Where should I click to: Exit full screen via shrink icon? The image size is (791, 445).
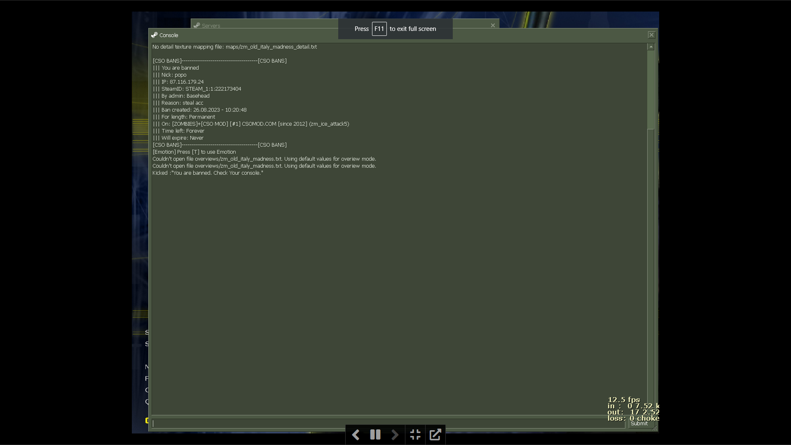click(x=415, y=435)
